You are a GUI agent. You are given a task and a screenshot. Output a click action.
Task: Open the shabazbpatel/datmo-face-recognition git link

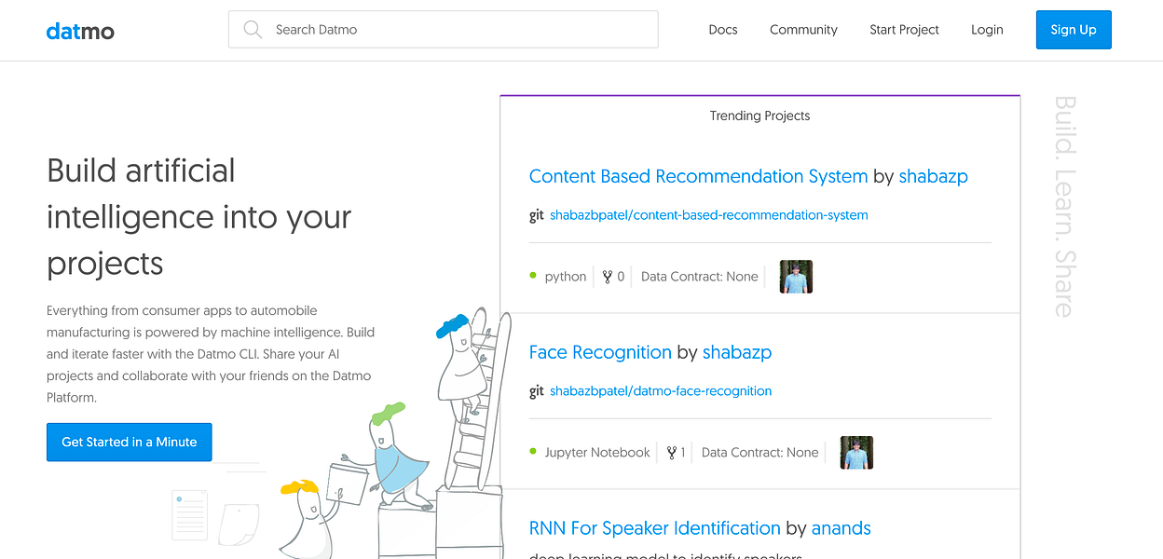point(661,391)
